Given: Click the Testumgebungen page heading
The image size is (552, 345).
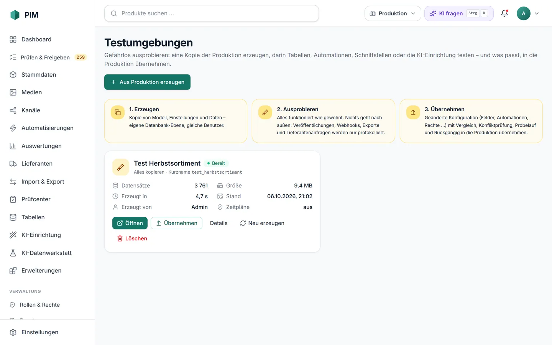Looking at the screenshot, I should pos(149,43).
